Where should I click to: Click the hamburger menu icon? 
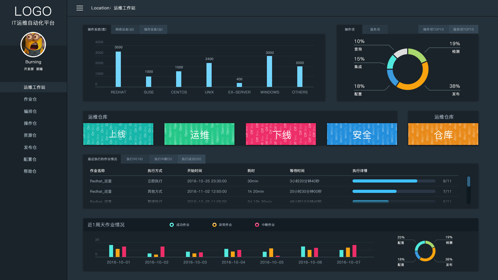80,8
